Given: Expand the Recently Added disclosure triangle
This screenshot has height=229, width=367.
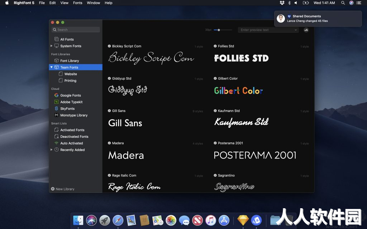Looking at the screenshot, I should click(51, 150).
